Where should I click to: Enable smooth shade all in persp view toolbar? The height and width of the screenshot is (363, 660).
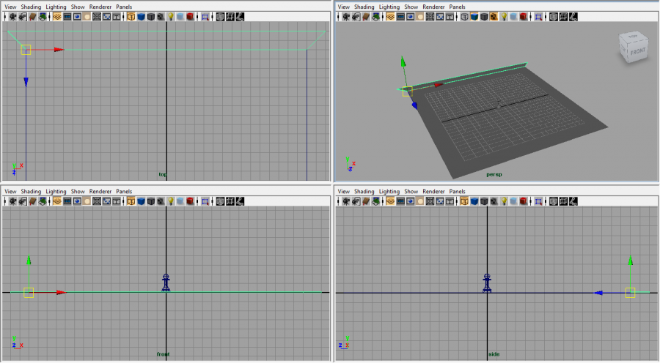(x=474, y=16)
